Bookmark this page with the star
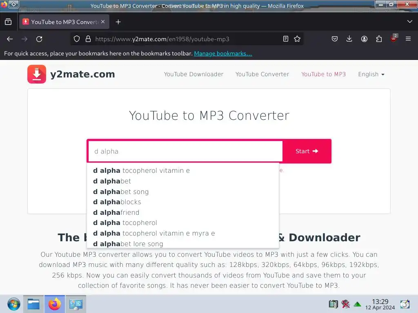Image resolution: width=418 pixels, height=313 pixels. coord(297,39)
